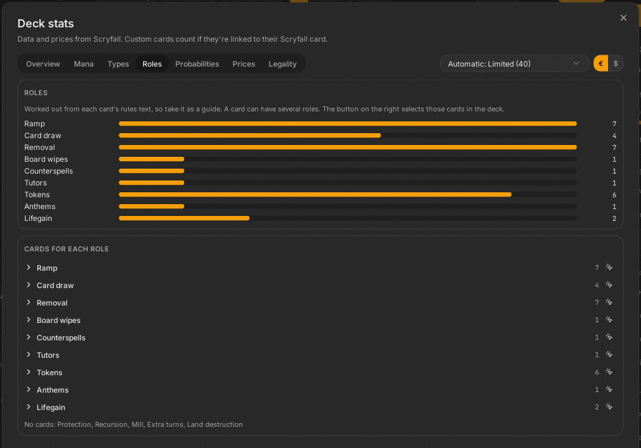
Task: Expand the Board wipes role list
Action: (x=29, y=320)
